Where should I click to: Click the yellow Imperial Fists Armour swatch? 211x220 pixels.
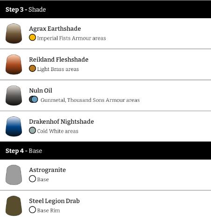32,37
